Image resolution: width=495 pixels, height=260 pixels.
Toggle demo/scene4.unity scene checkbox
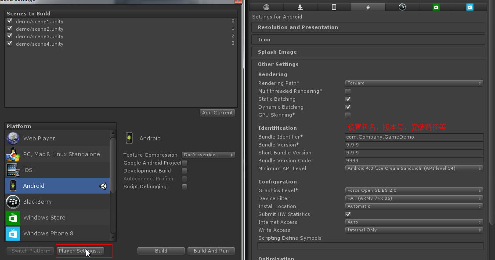[10, 43]
